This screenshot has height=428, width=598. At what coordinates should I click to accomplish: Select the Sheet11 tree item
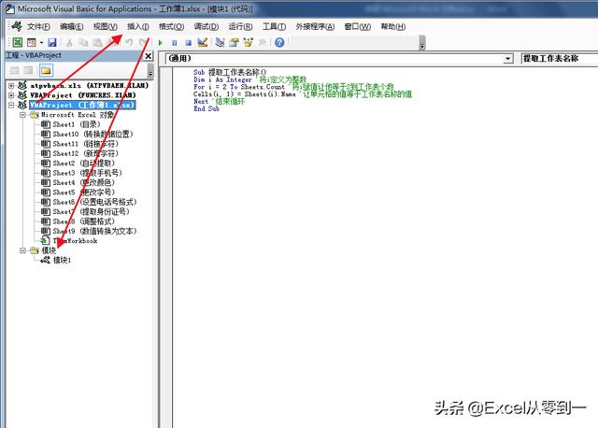85,144
